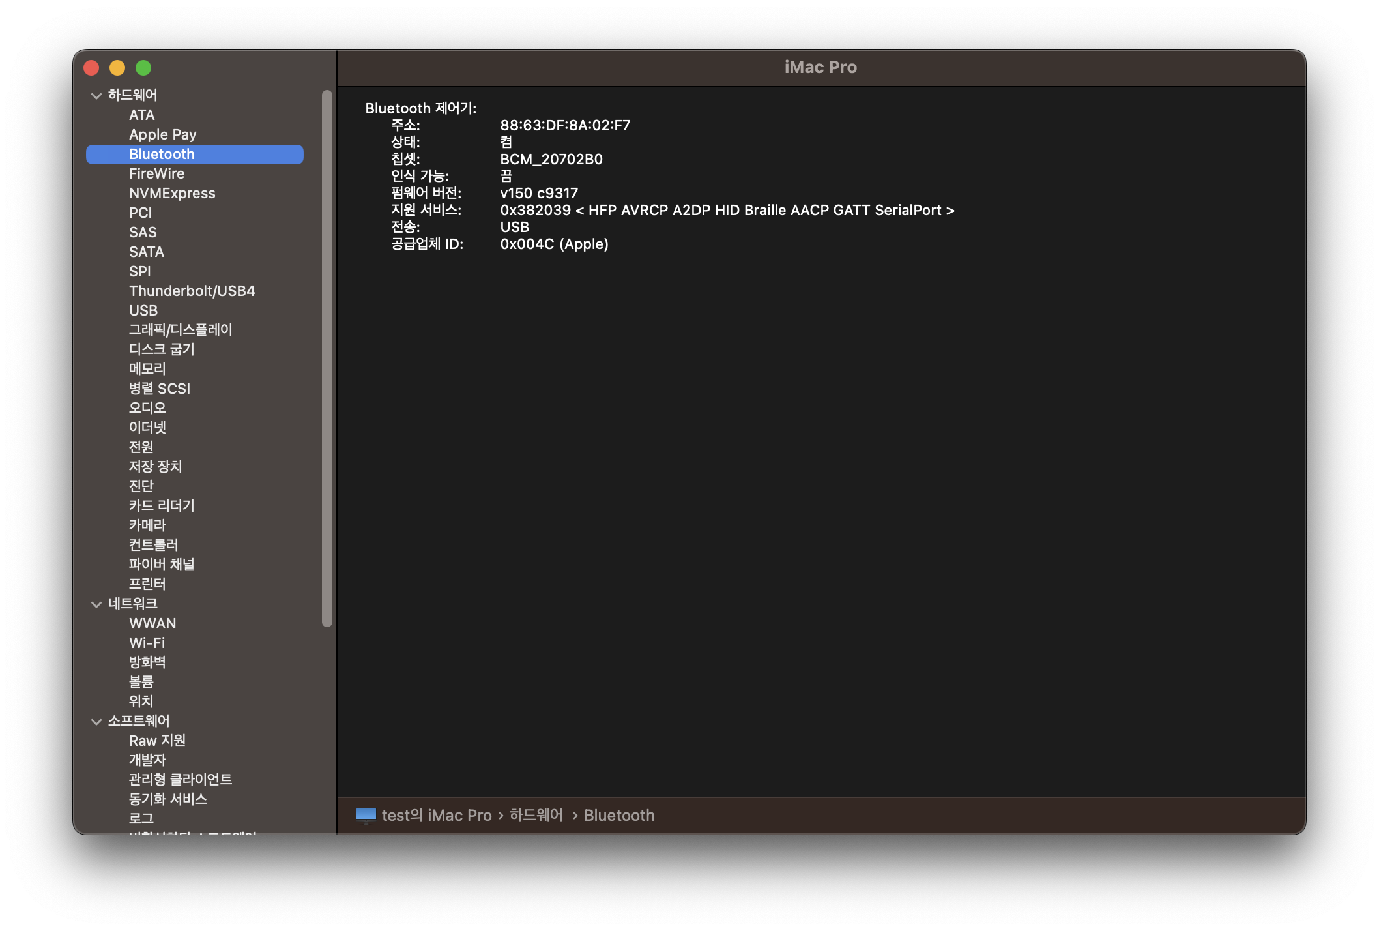Click the chipset value BCM_20702B0
Viewport: 1379px width, 931px height.
point(551,159)
